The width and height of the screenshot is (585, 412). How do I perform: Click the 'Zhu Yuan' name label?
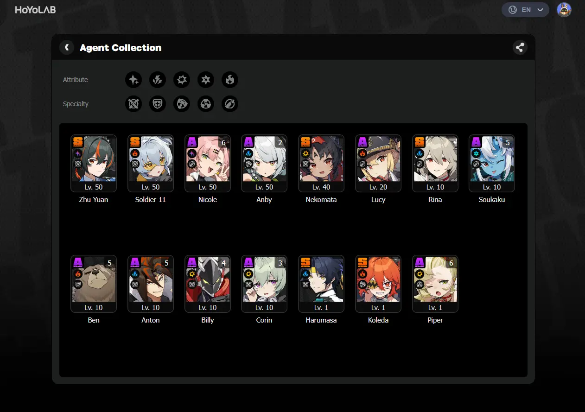[94, 200]
